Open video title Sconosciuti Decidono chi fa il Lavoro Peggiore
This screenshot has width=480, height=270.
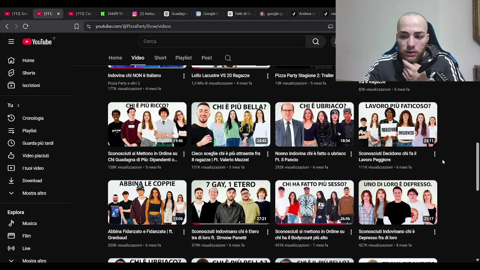(x=387, y=157)
